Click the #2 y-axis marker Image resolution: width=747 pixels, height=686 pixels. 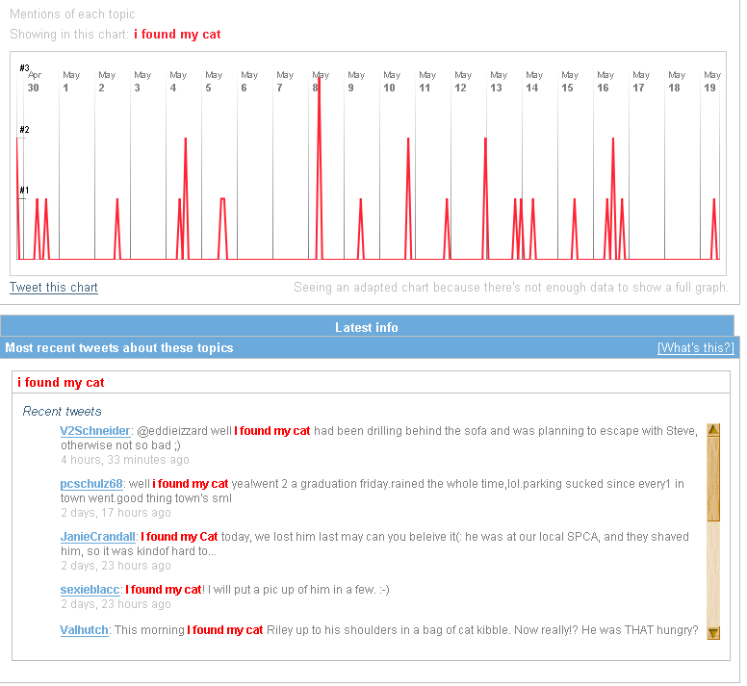pos(24,130)
